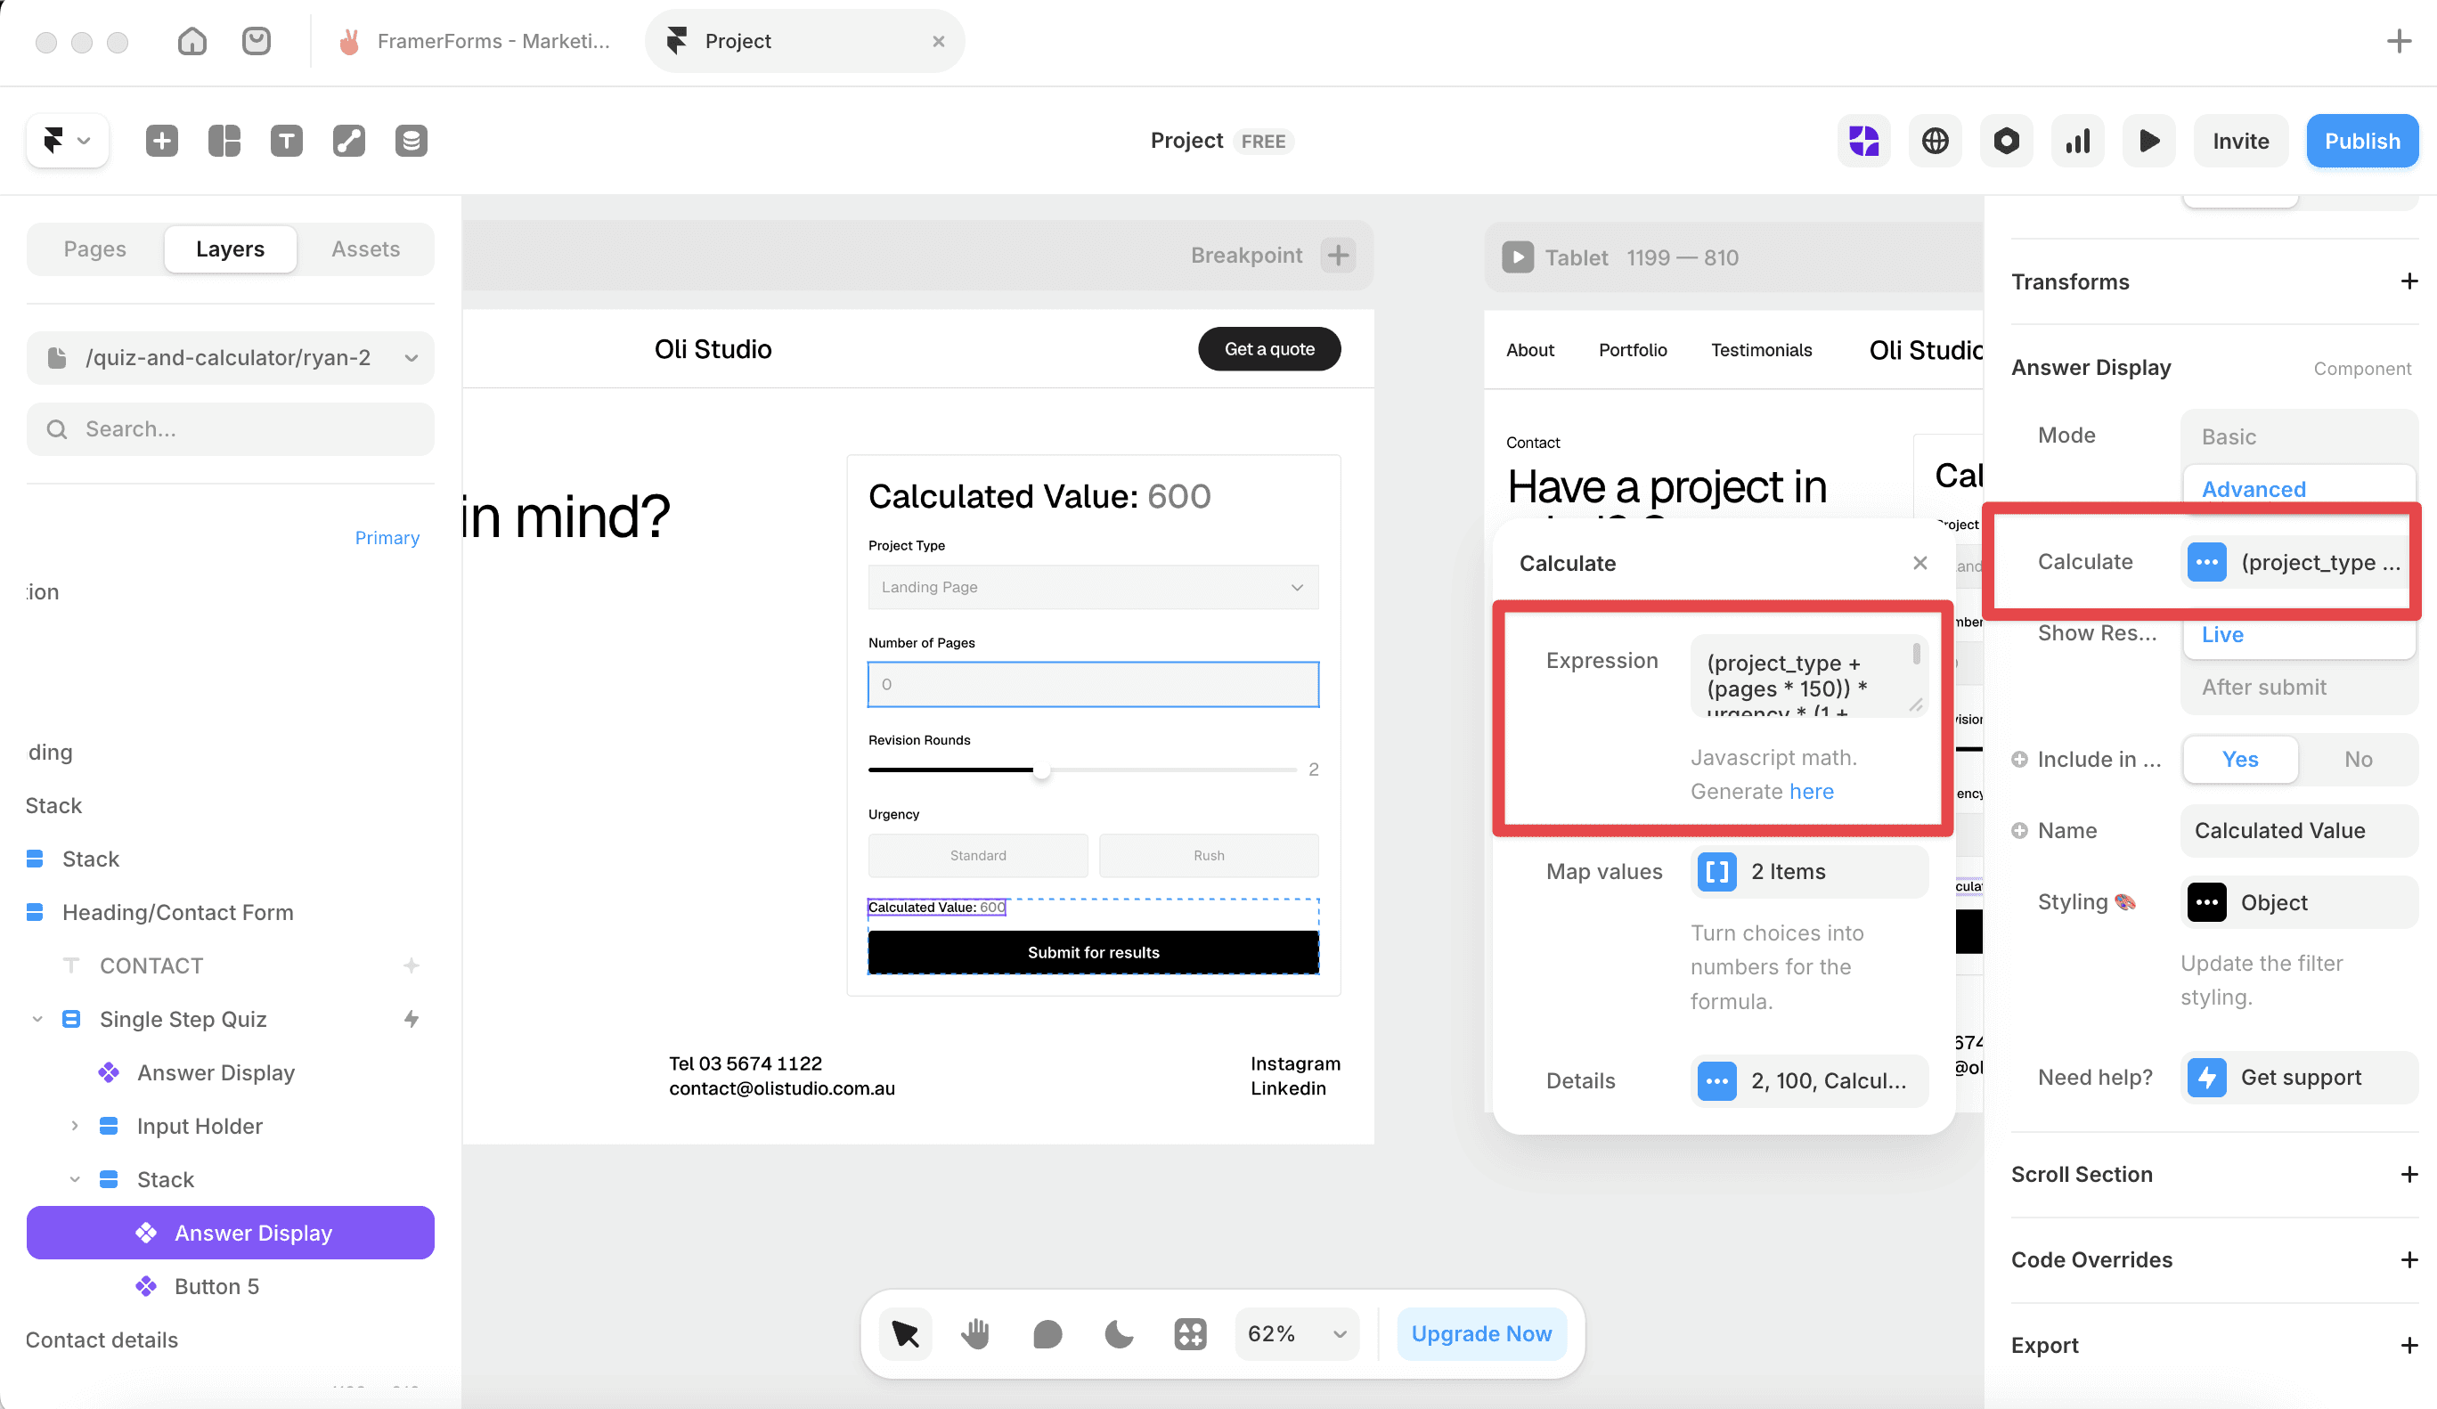Select the highlighted Answer Display layer
This screenshot has height=1409, width=2437.
[230, 1233]
